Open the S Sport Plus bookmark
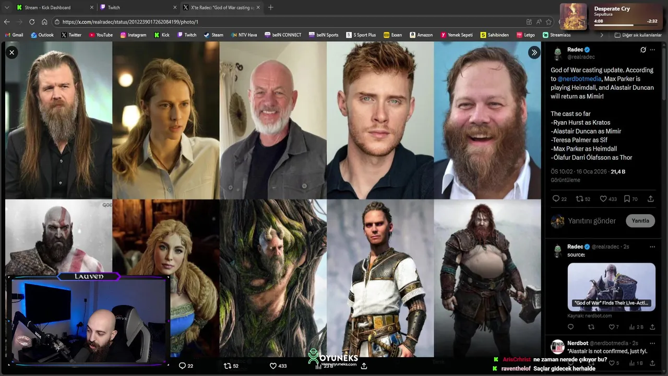Screen dimensions: 668x376 (361, 35)
